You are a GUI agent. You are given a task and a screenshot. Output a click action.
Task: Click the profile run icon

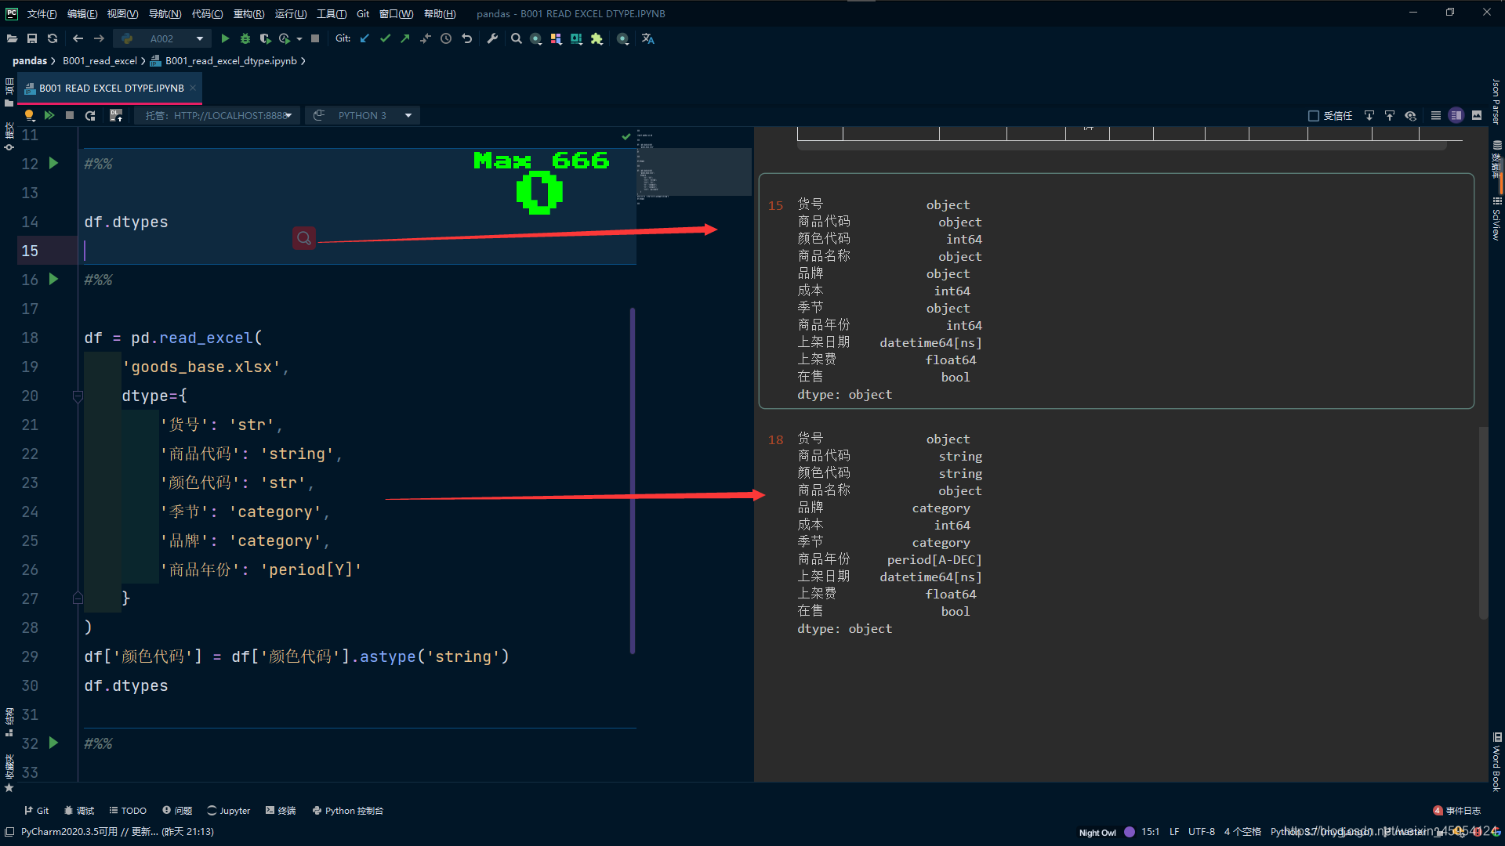coord(285,38)
